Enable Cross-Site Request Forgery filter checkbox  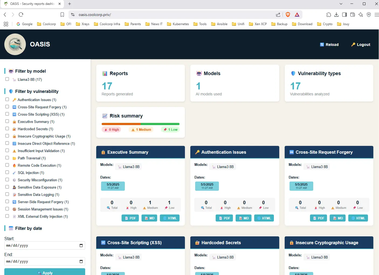(x=7, y=107)
